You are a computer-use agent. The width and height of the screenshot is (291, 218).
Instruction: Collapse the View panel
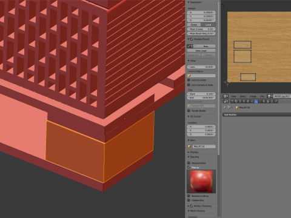point(189,61)
